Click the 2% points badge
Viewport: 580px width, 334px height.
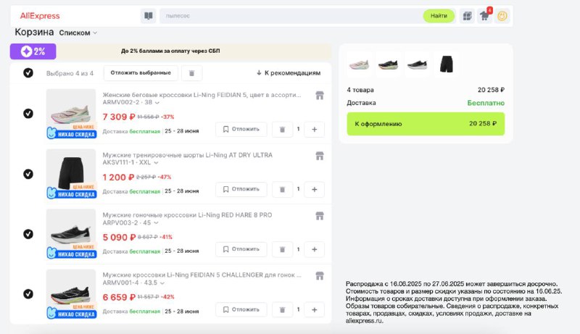click(33, 51)
